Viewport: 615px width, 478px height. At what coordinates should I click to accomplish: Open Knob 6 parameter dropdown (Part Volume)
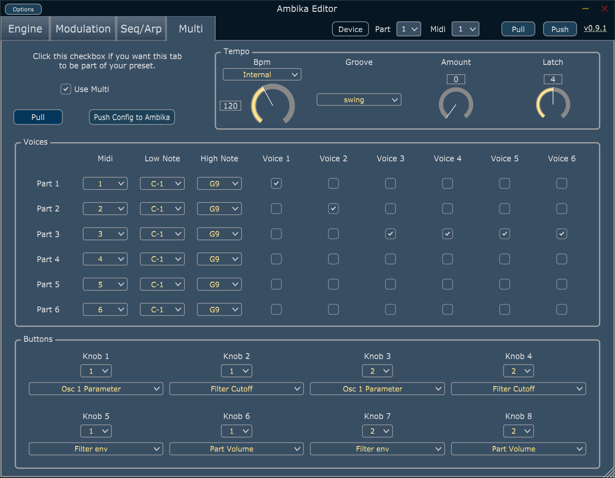[237, 449]
